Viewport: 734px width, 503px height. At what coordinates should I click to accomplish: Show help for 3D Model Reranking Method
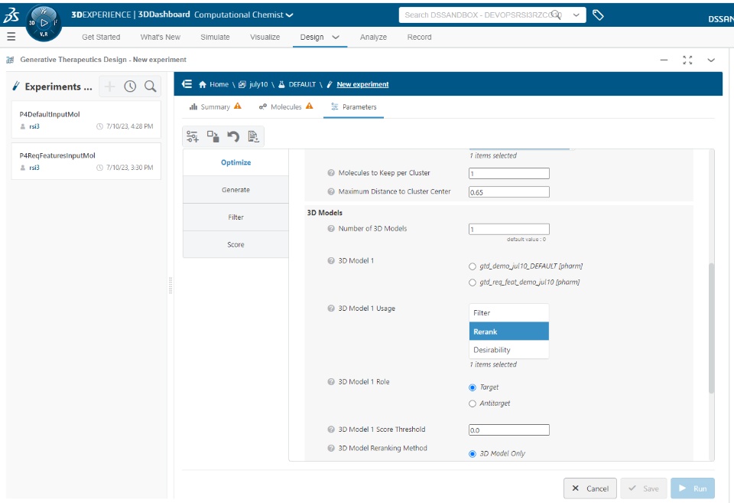pos(331,448)
